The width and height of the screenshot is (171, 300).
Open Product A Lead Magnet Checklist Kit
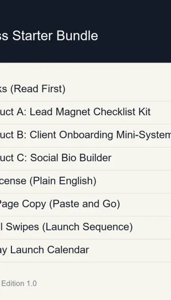pos(85,112)
